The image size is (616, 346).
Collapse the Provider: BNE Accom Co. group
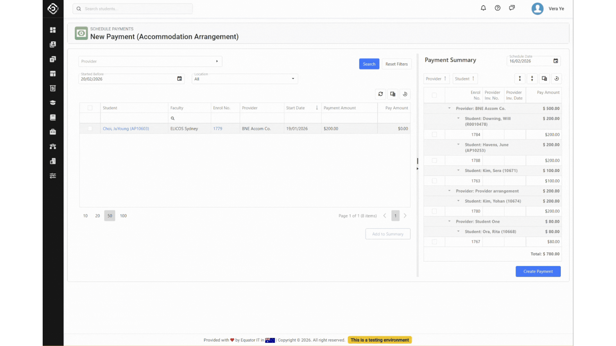[x=449, y=108]
